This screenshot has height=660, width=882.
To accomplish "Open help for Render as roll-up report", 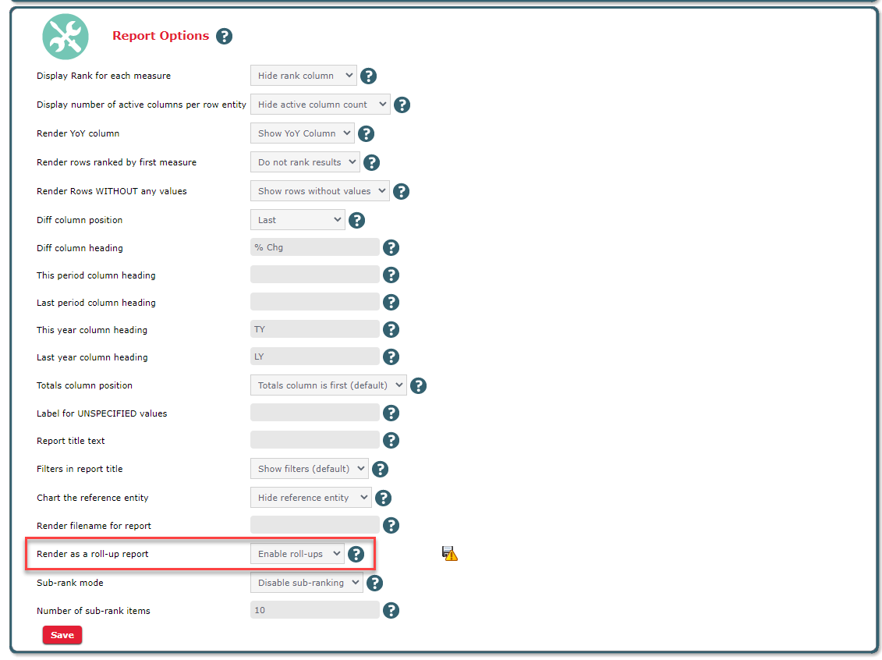I will pos(356,554).
